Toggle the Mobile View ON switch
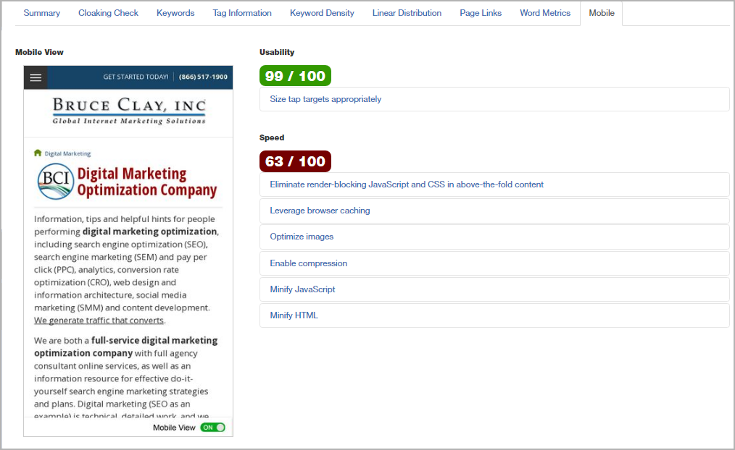Image resolution: width=735 pixels, height=450 pixels. pyautogui.click(x=213, y=428)
